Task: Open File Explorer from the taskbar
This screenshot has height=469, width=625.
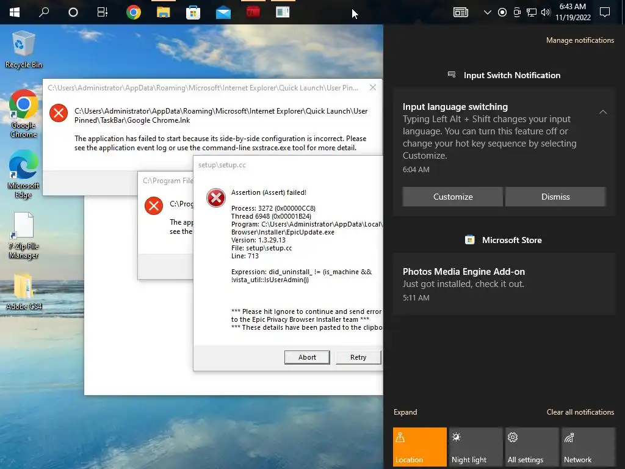Action: (163, 12)
